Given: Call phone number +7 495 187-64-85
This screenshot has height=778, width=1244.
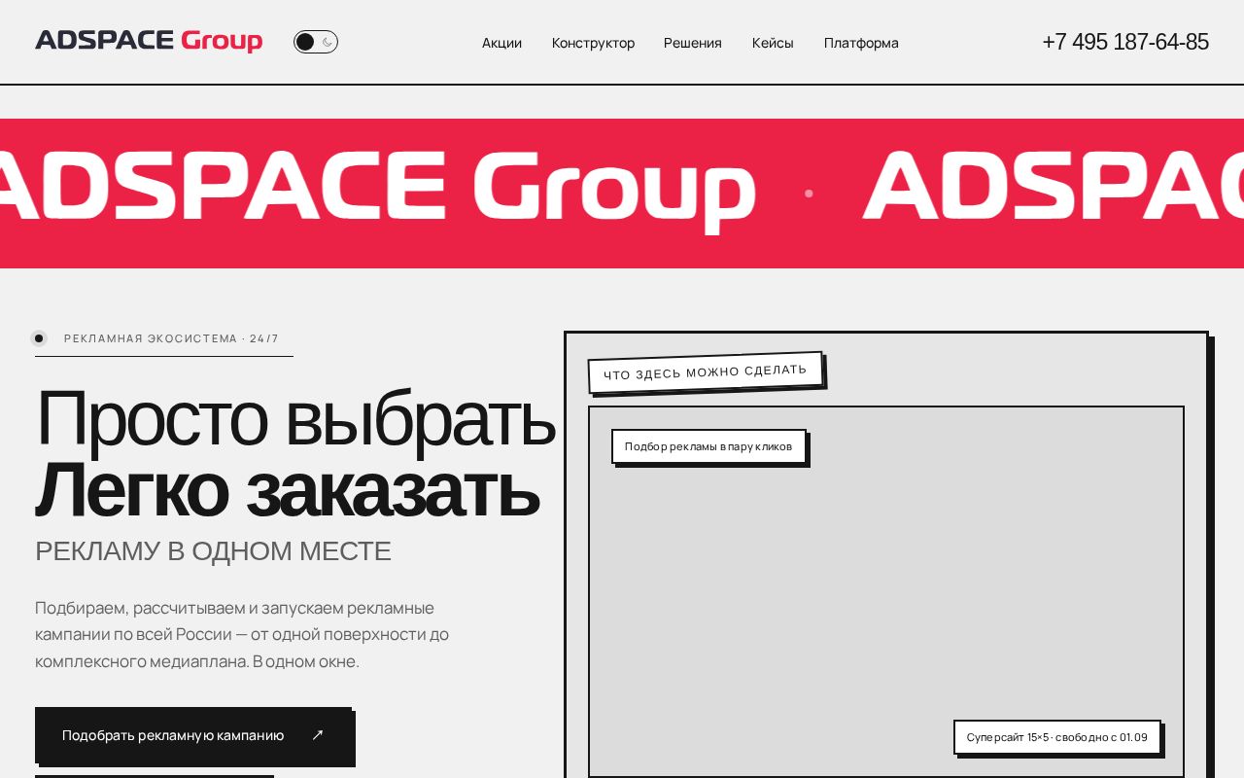Looking at the screenshot, I should click(x=1125, y=42).
